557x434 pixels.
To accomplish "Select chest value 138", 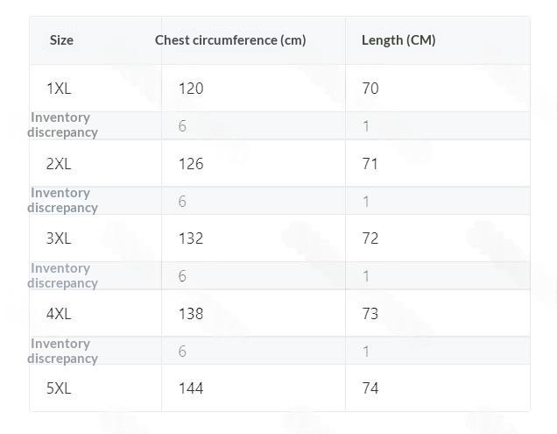I will pyautogui.click(x=191, y=313).
